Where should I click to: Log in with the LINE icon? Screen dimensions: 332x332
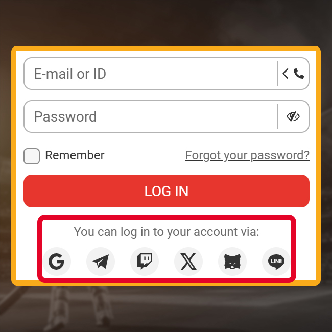point(276,262)
